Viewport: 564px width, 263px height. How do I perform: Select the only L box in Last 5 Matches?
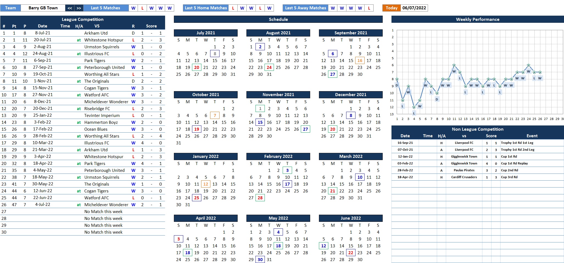click(x=142, y=8)
